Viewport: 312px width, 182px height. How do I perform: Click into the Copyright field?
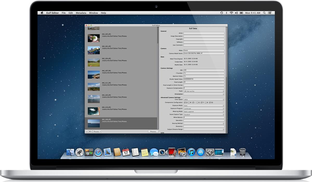204,39
